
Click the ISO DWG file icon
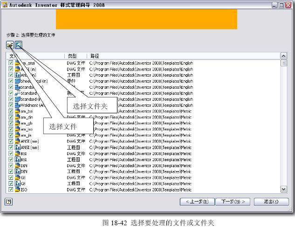[18, 189]
